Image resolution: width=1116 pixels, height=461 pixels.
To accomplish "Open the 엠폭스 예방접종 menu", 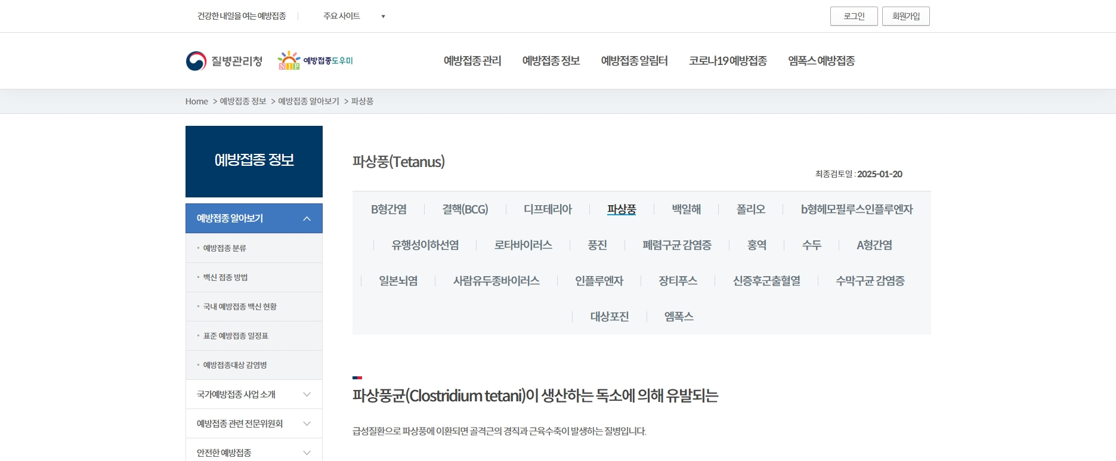I will coord(821,61).
